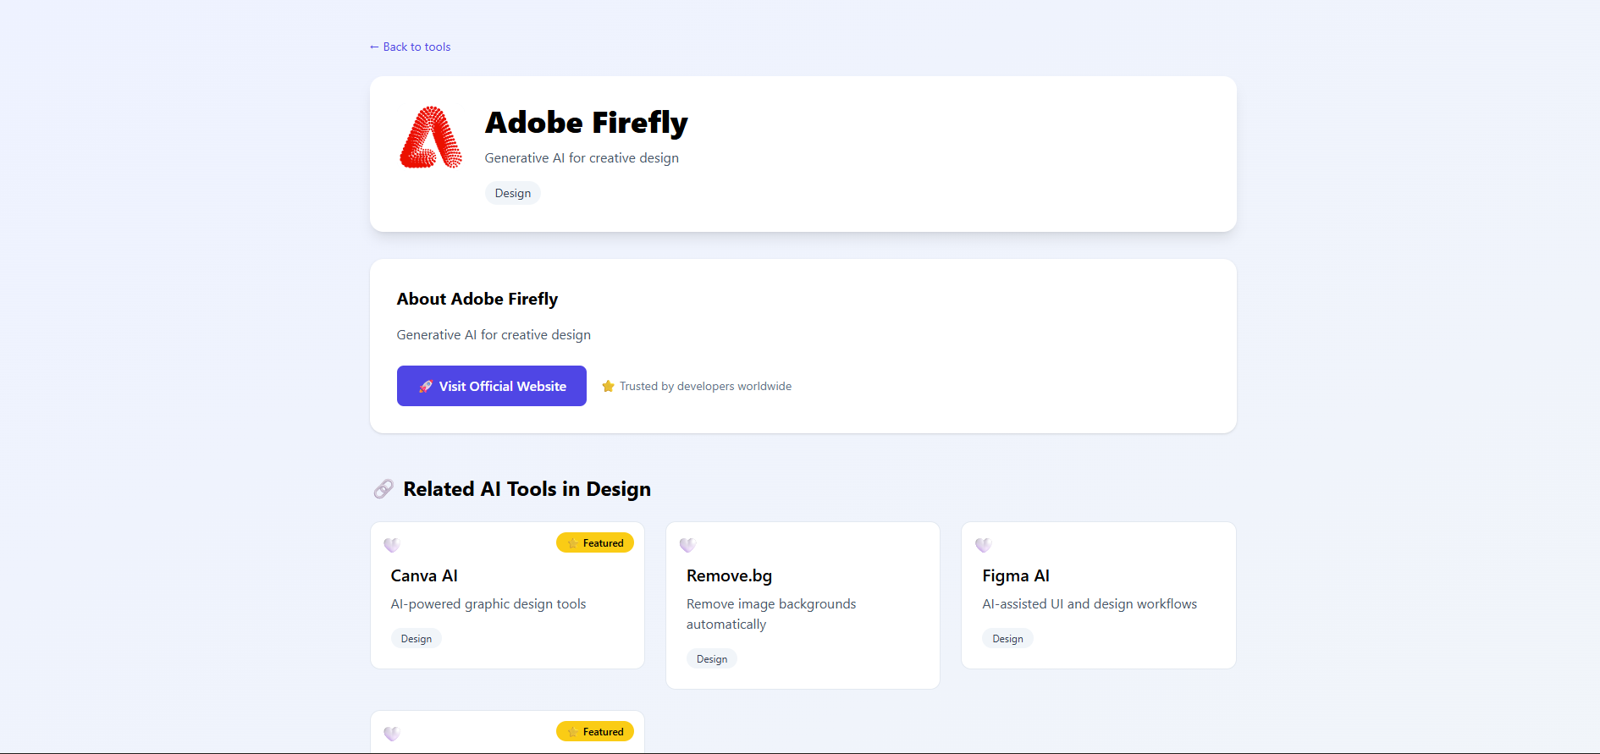
Task: Toggle heart on the partially visible bottom card
Action: click(x=392, y=734)
